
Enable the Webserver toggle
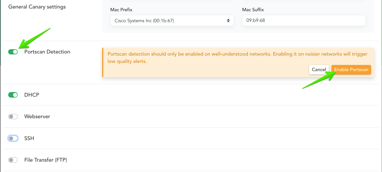pyautogui.click(x=13, y=117)
